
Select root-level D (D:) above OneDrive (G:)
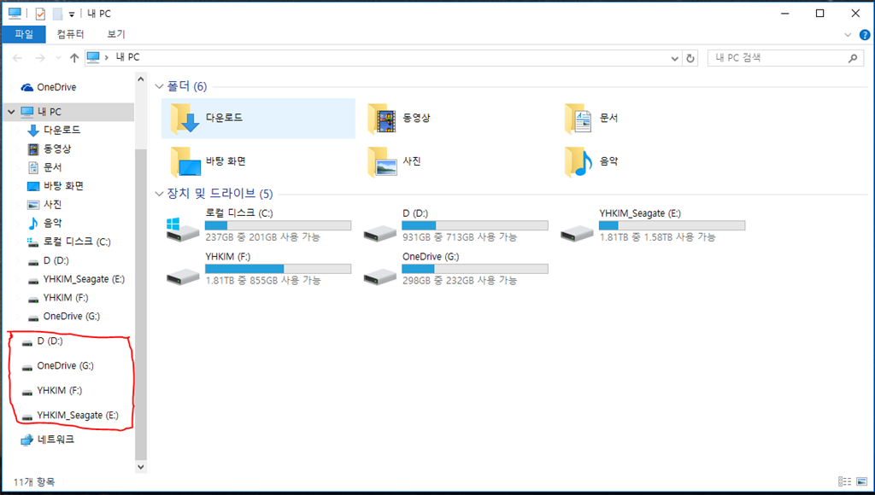[x=42, y=341]
